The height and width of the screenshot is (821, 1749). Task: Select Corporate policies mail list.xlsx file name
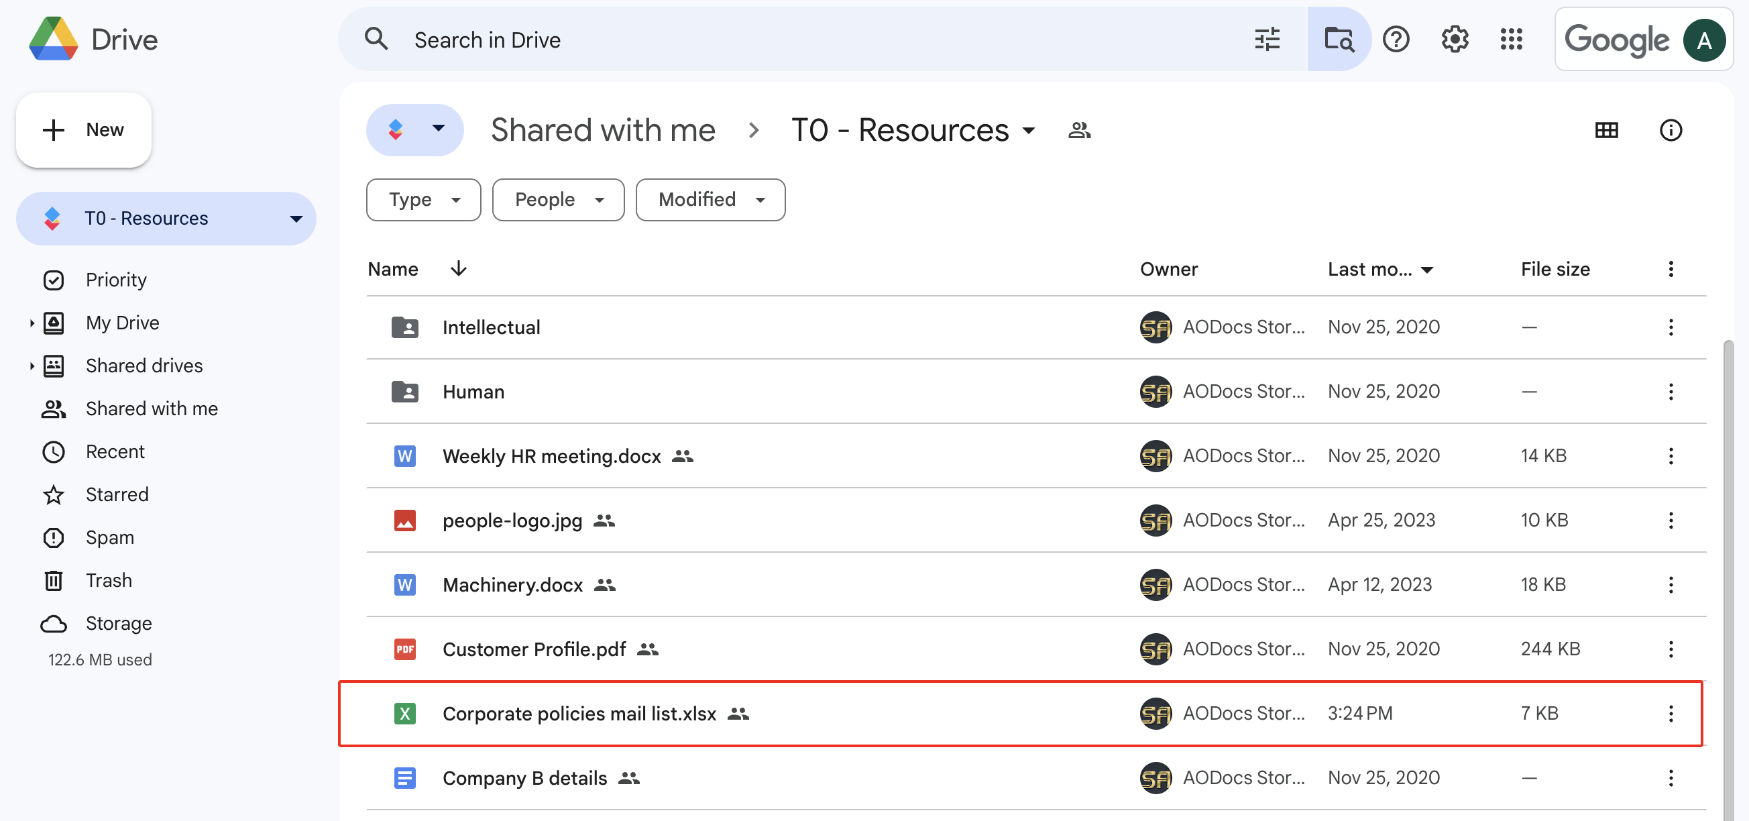pos(579,714)
